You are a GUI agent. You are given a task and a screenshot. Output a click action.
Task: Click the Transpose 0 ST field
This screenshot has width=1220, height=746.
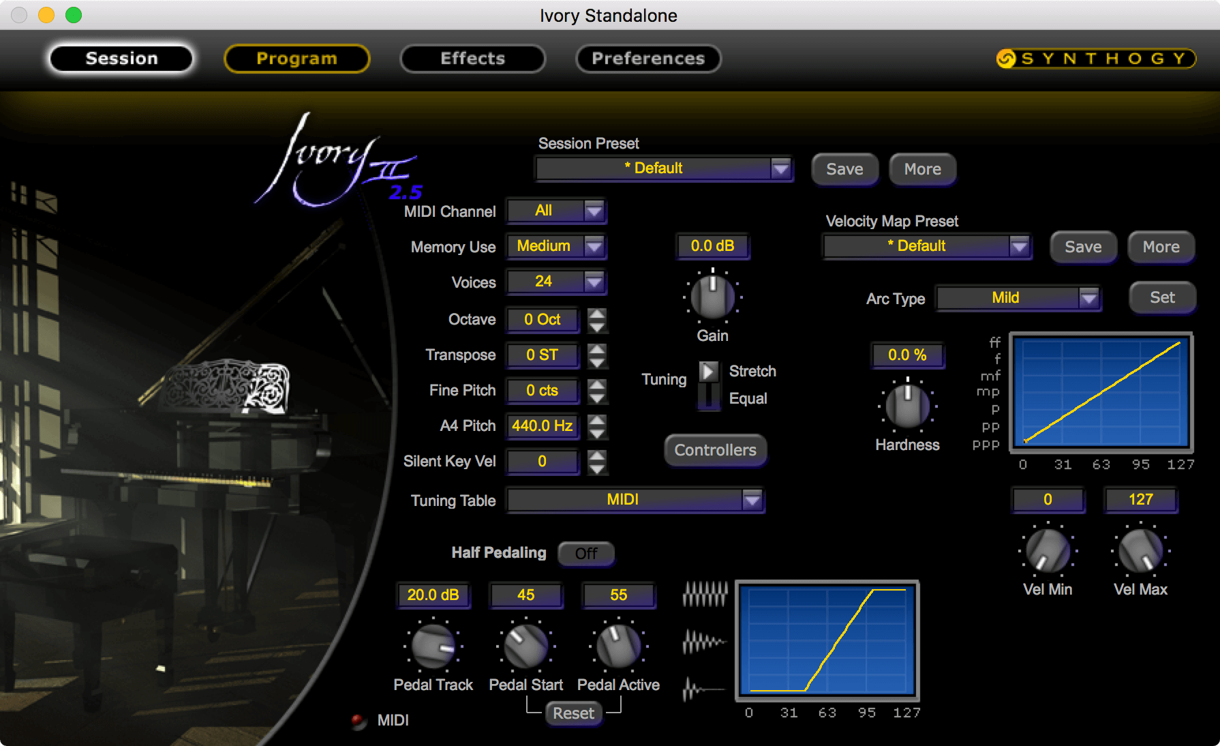coord(543,355)
